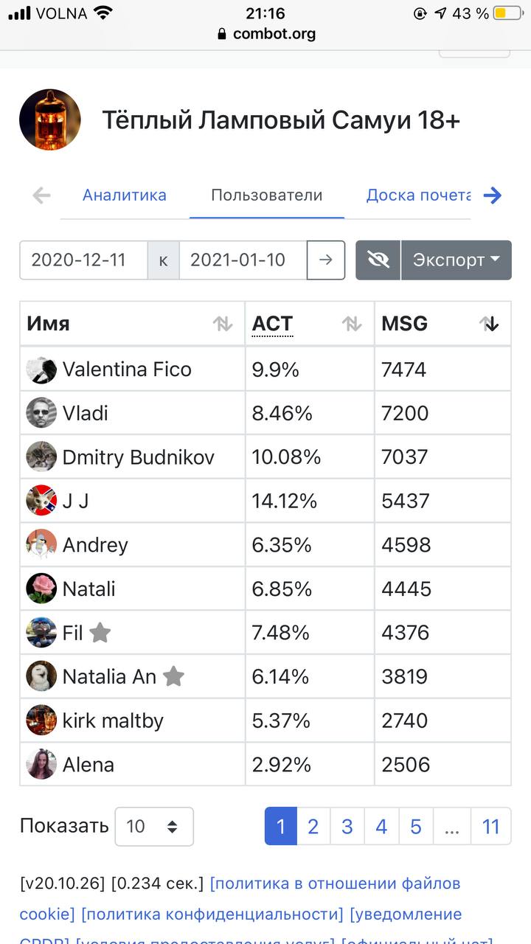Open the политика конфиденциальности link
This screenshot has width=531, height=944.
tap(212, 914)
